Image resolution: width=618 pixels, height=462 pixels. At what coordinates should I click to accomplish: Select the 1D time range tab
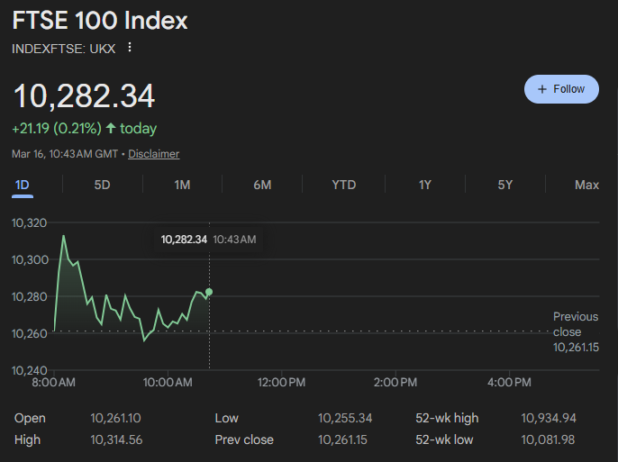(23, 185)
